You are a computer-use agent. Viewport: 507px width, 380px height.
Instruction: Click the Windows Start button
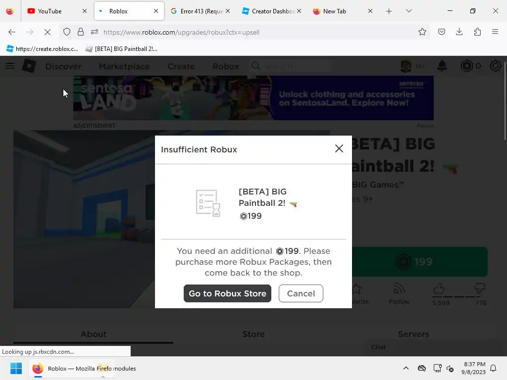(16, 368)
